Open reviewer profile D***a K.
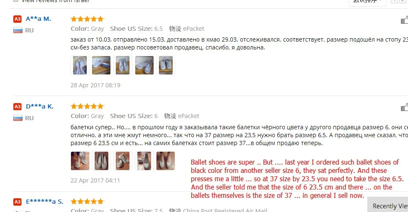Viewport: 408px width, 212px height. coord(39,106)
